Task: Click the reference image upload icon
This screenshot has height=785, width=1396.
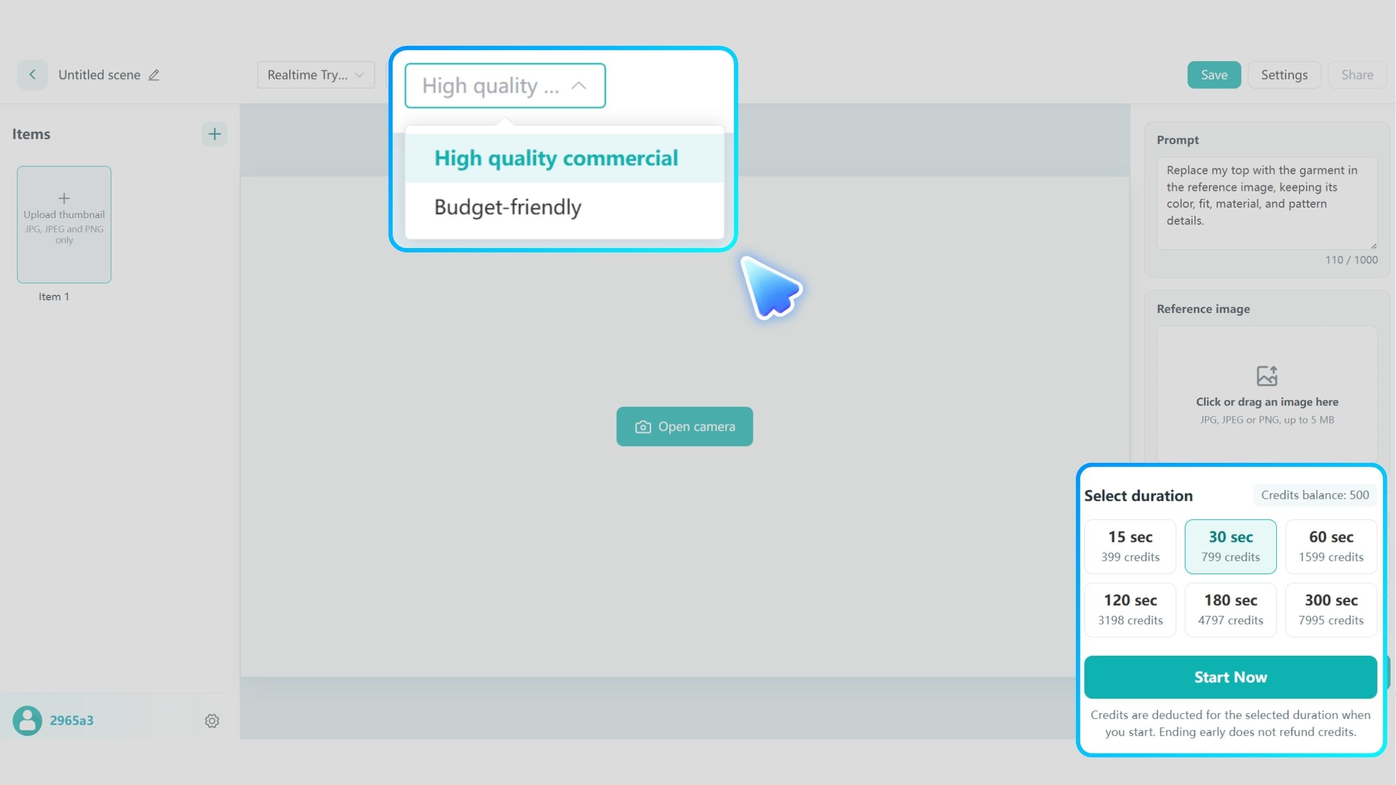Action: [1267, 376]
